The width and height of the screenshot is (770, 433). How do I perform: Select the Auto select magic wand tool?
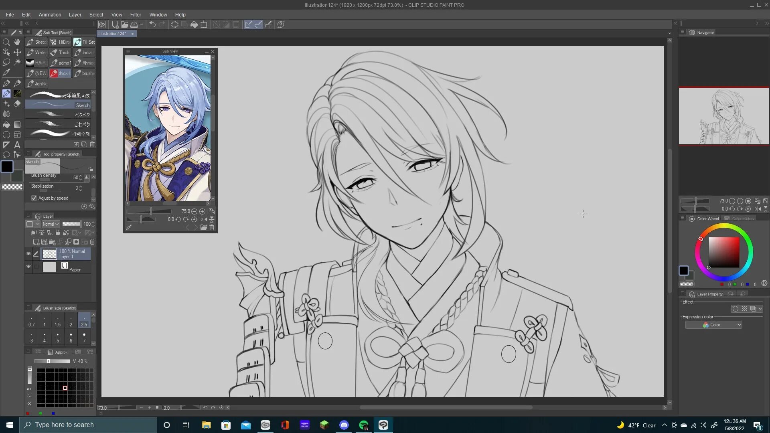17,62
